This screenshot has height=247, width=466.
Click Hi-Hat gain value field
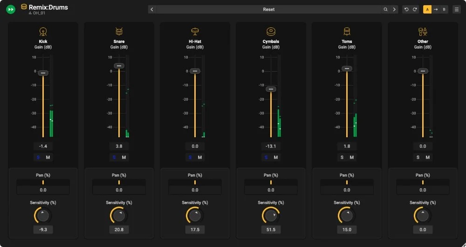click(195, 146)
